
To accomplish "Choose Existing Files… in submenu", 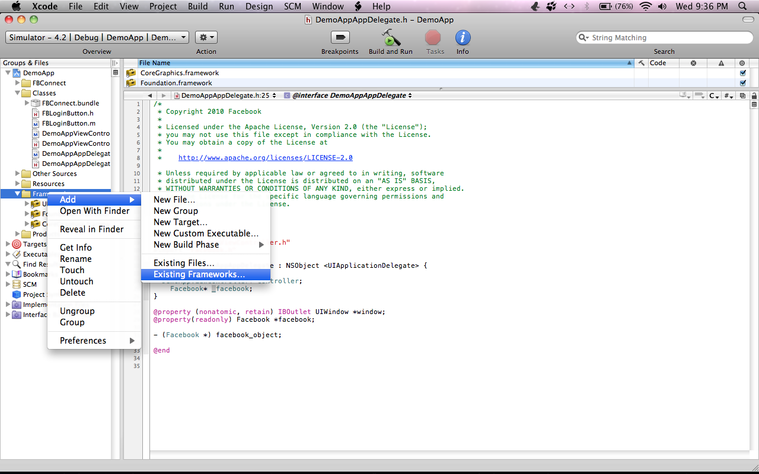I will [x=206, y=263].
